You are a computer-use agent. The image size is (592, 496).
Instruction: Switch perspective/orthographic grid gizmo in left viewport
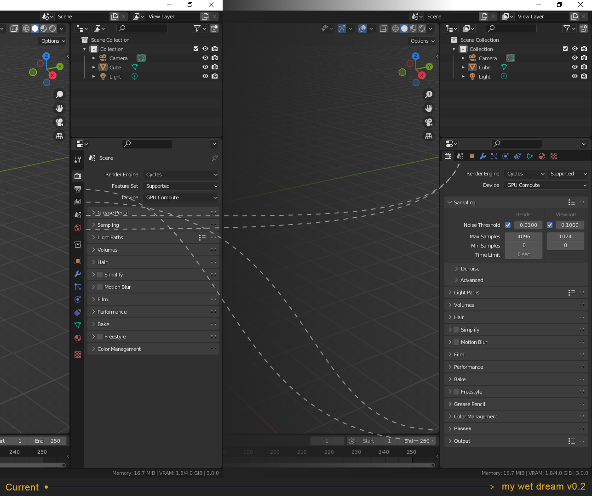point(59,136)
